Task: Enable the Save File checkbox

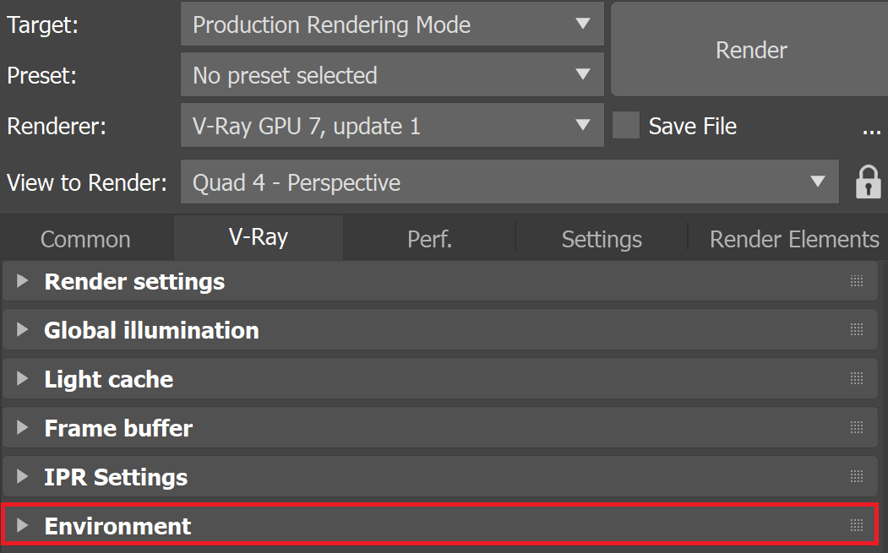Action: click(626, 125)
